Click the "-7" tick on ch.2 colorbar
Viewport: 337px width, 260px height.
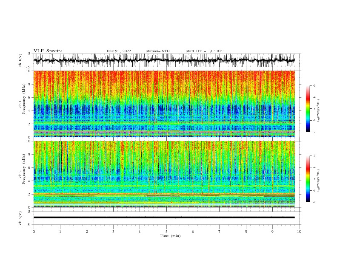(314, 202)
